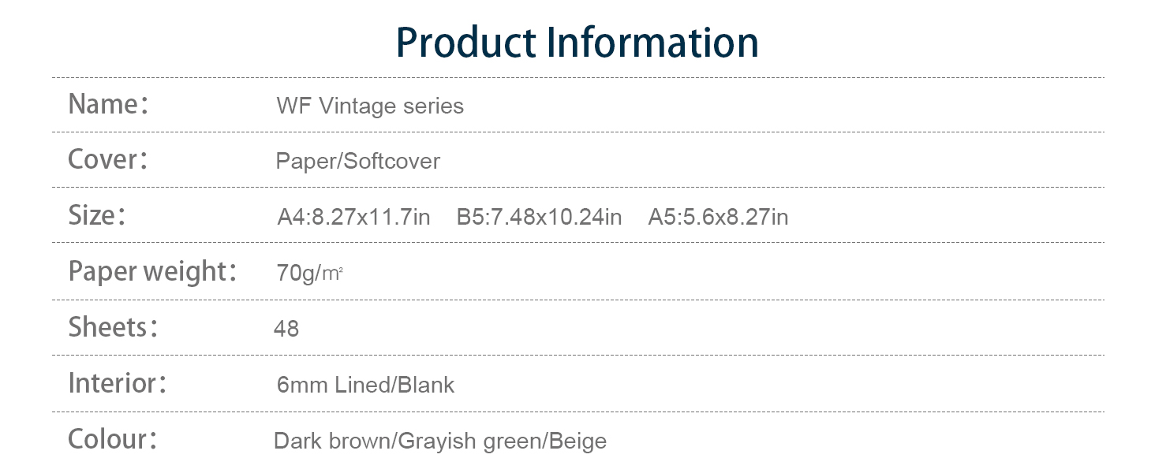Select the 70g/m² value
Viewport: 1155px width, 473px height.
tap(309, 274)
